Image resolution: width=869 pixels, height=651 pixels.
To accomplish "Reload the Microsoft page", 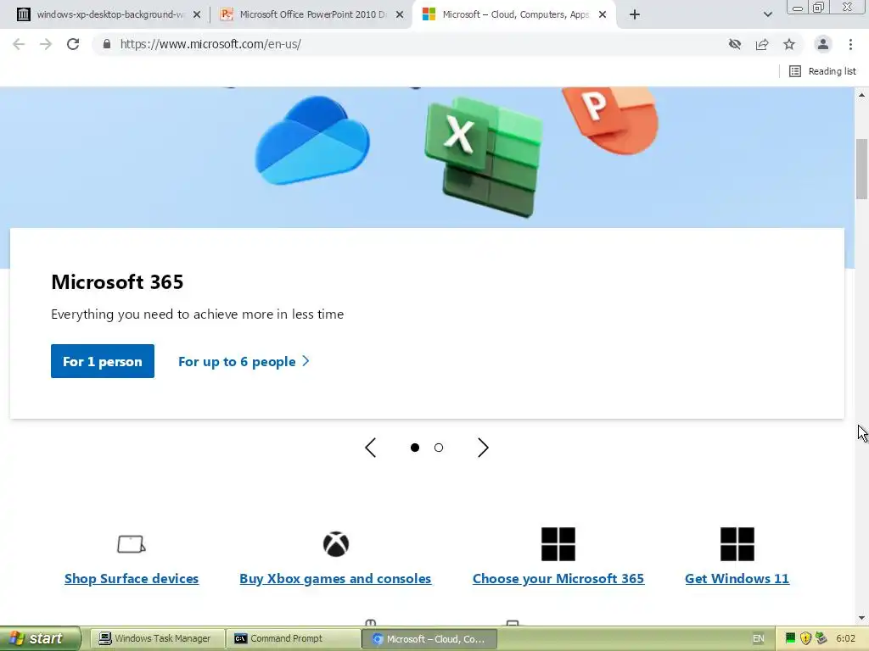I will point(73,44).
